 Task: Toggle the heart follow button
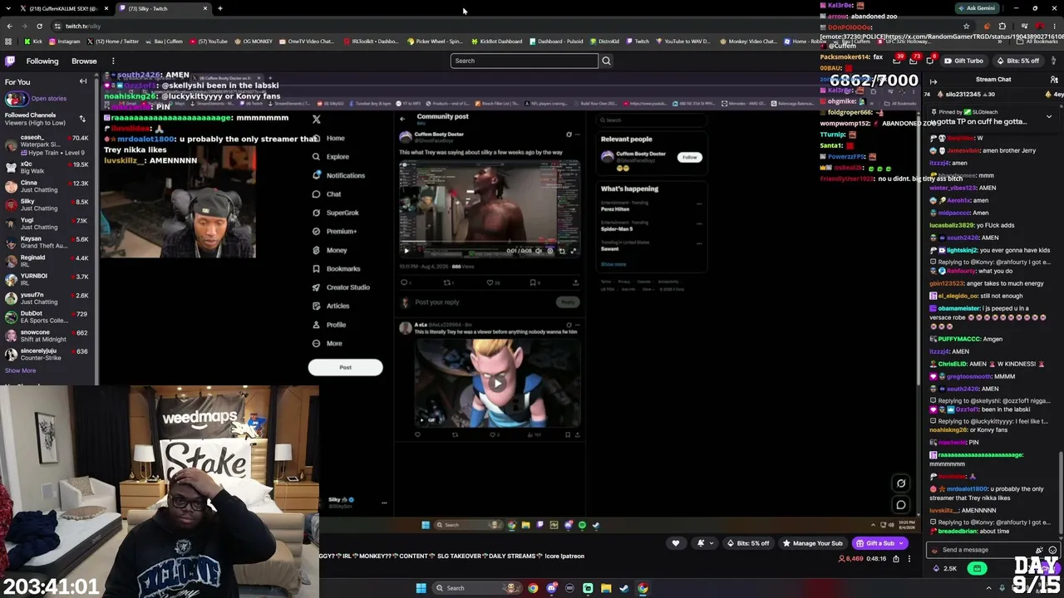tap(675, 543)
